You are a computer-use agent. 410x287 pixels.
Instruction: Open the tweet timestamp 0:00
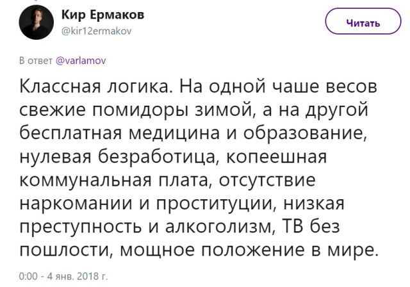click(x=28, y=276)
